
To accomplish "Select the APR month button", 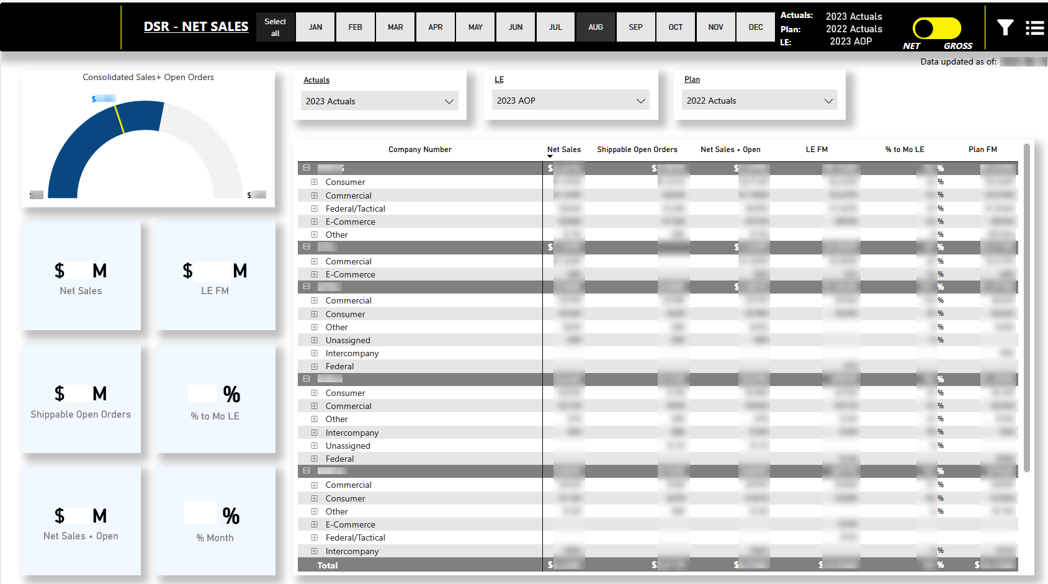I will [436, 27].
